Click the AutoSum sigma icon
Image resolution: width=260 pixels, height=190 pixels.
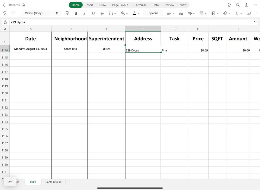pyautogui.click(x=237, y=13)
